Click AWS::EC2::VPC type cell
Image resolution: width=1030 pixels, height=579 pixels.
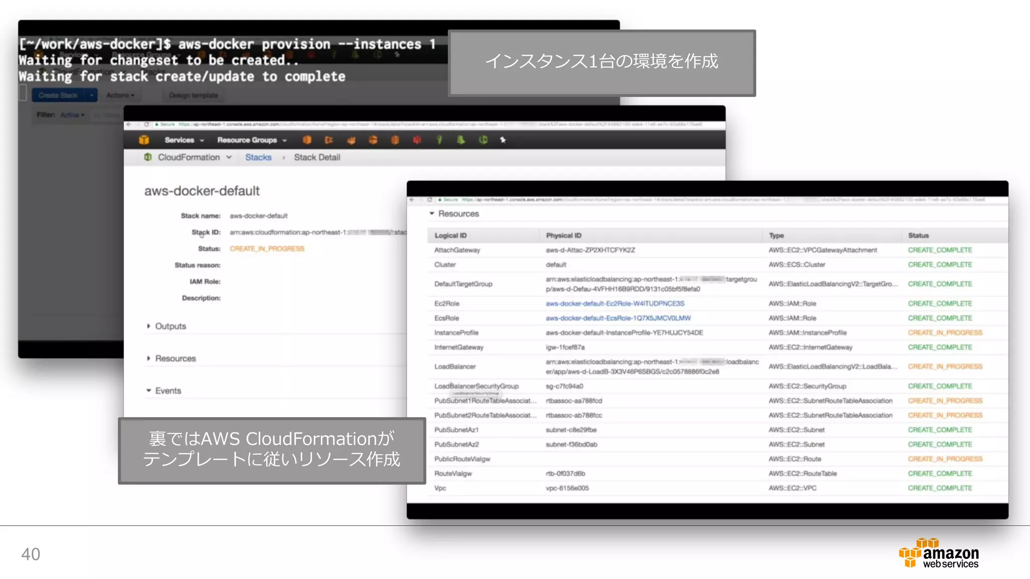point(792,488)
